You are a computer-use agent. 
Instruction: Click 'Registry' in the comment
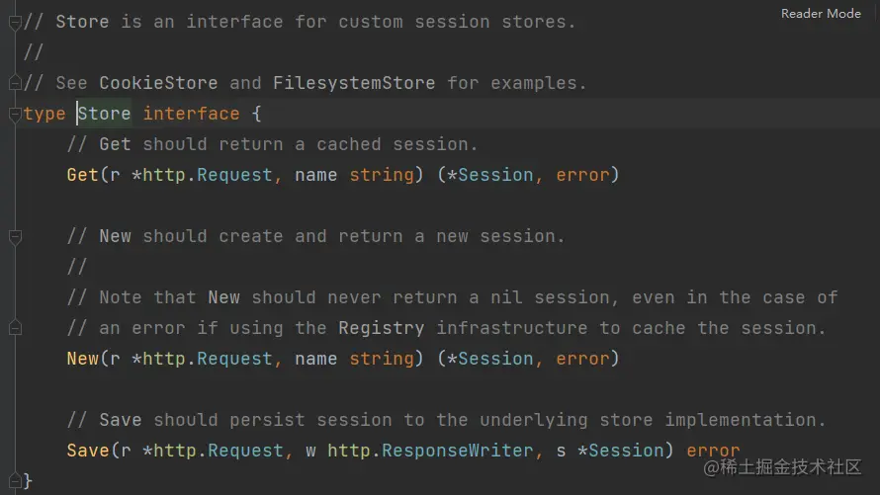(382, 328)
